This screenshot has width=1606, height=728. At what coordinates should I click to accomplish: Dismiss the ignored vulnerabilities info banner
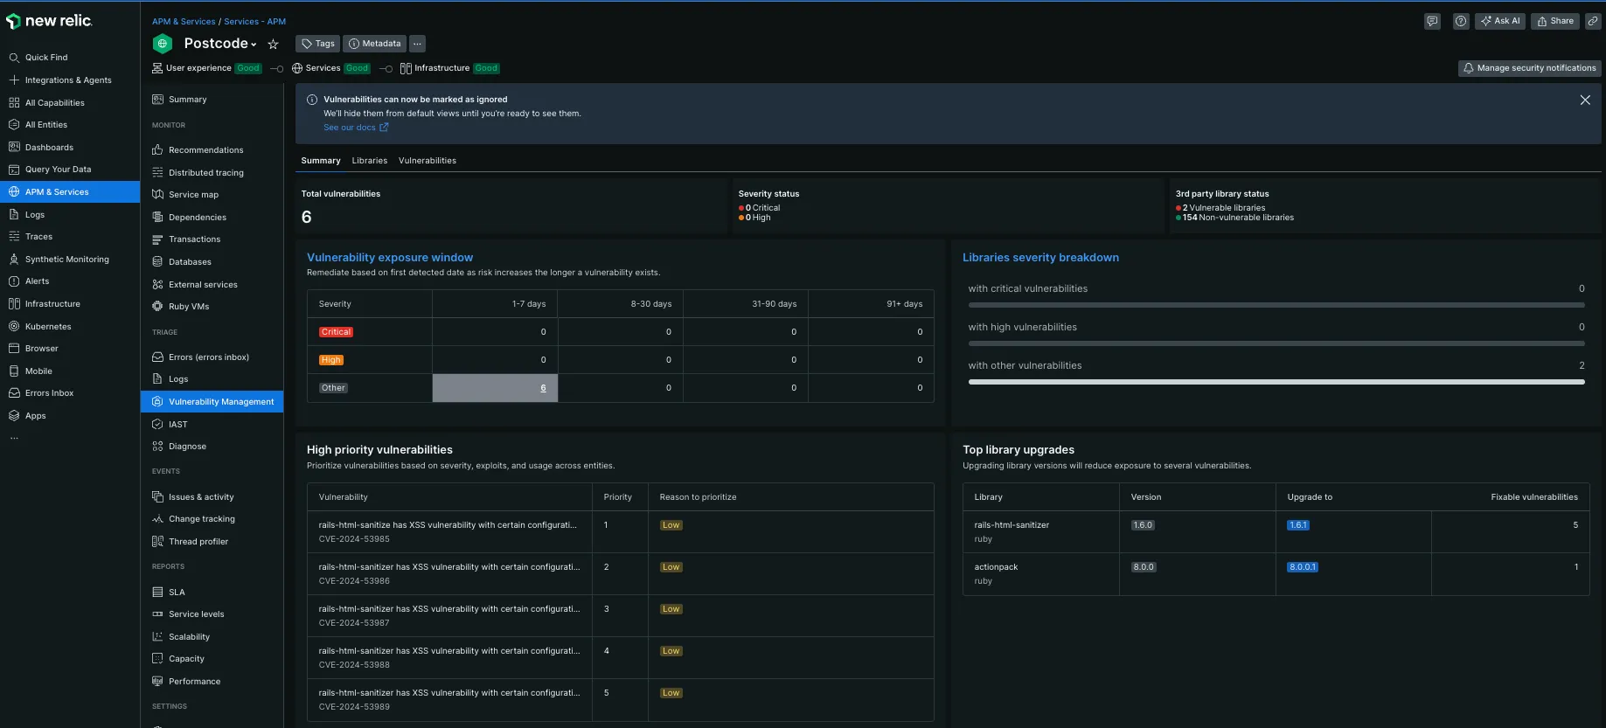(1584, 101)
